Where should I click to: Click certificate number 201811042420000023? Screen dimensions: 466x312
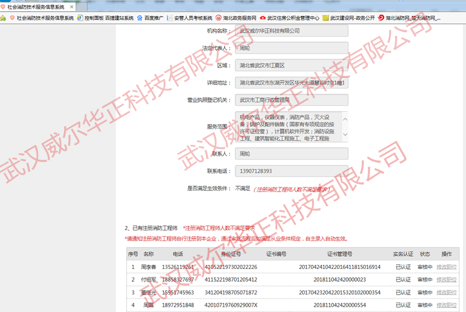(340, 279)
